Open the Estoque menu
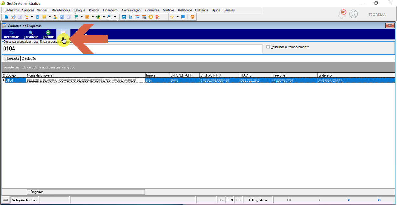397x205 pixels. [80, 10]
